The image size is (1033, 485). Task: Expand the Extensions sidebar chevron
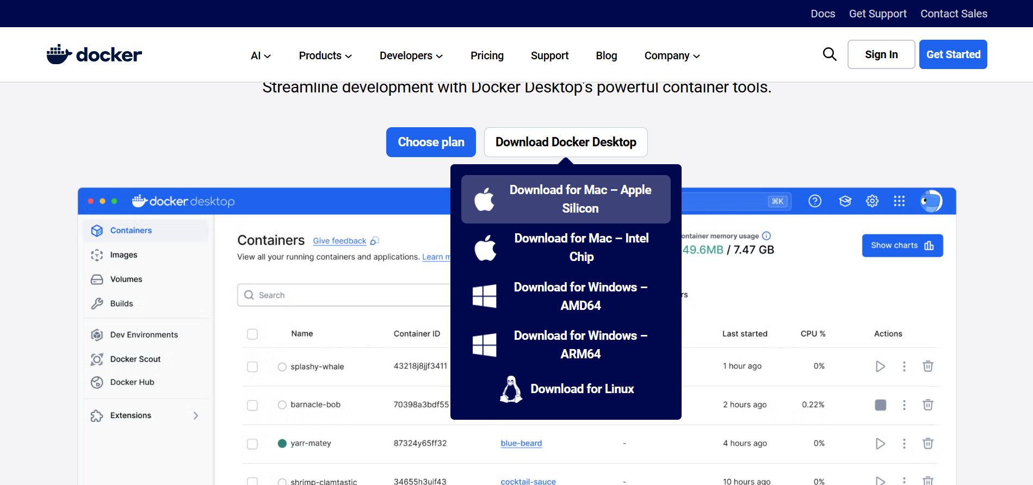pos(196,416)
